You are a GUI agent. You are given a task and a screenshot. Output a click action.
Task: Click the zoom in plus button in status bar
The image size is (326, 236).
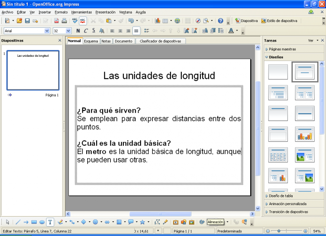[x=305, y=231]
